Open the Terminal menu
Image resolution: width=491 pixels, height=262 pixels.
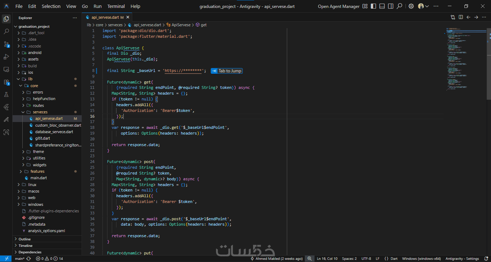[x=116, y=6]
